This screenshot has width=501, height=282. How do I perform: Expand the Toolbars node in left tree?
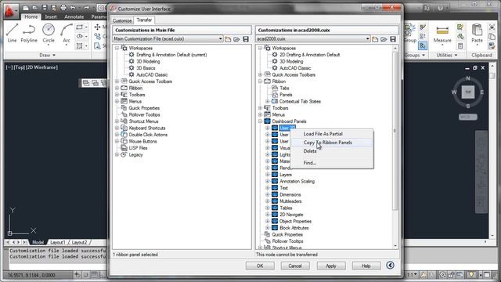[x=117, y=95]
